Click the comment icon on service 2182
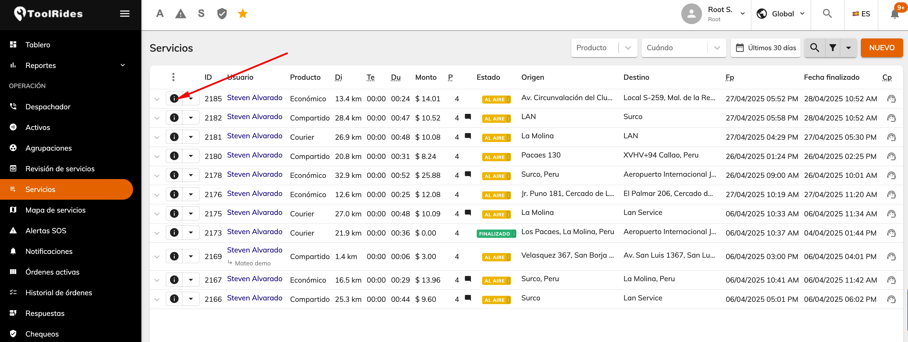This screenshot has width=908, height=342. coord(468,117)
